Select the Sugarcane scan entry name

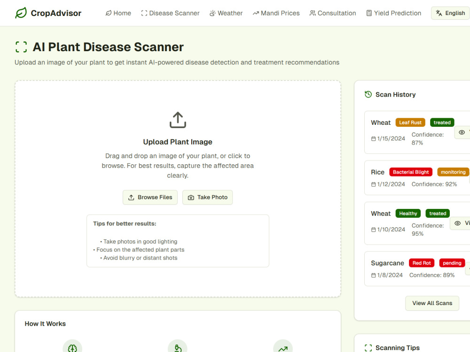click(x=388, y=263)
